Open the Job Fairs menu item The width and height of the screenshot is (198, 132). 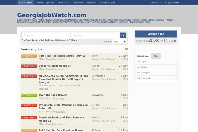click(50, 3)
